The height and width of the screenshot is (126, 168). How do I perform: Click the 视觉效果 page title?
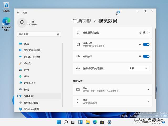[x=108, y=21]
